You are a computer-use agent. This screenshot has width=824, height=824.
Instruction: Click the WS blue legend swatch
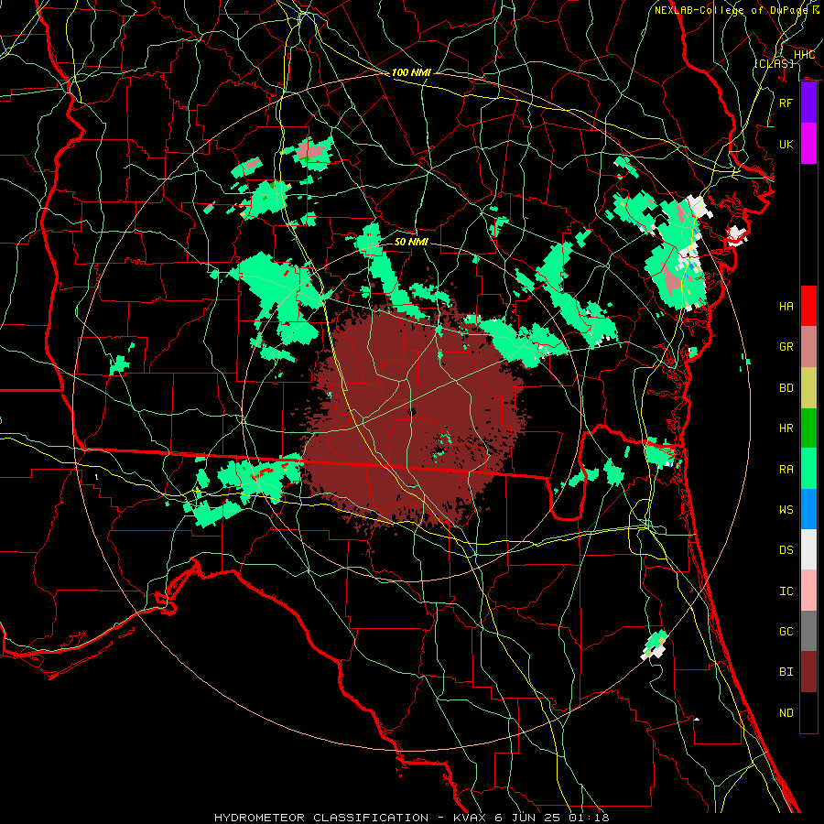click(x=808, y=509)
